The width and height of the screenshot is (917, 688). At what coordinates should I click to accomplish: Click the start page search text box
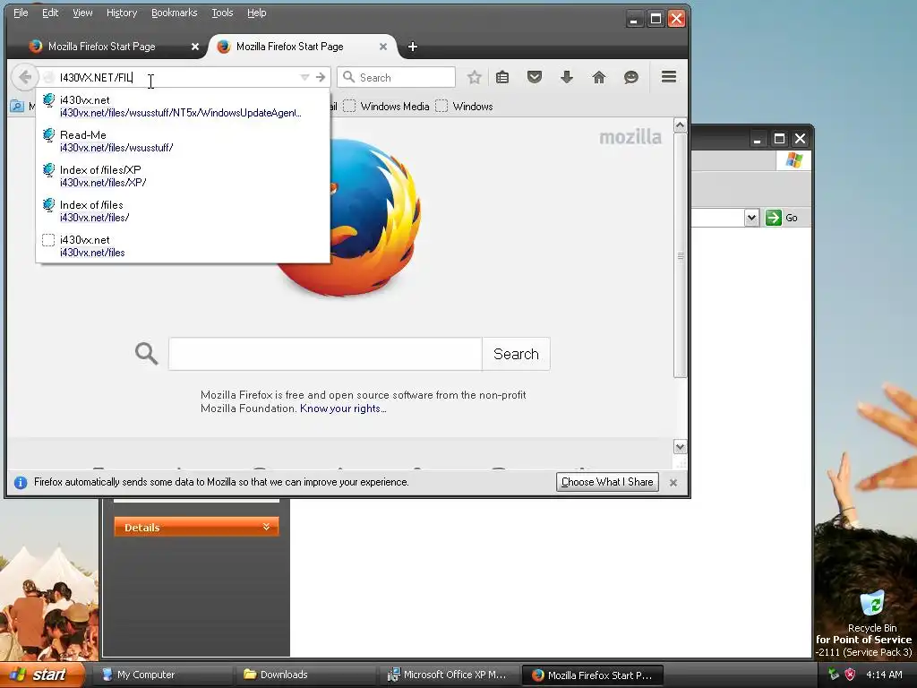[325, 354]
